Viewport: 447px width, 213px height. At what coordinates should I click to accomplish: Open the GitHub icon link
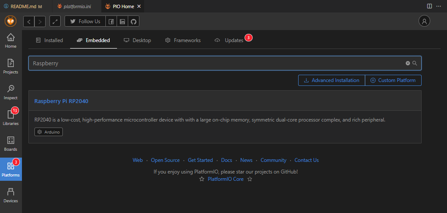(133, 21)
